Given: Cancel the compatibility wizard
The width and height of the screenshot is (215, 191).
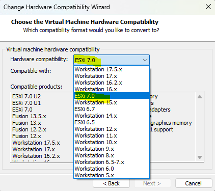Looking at the screenshot, I should pos(194,183).
